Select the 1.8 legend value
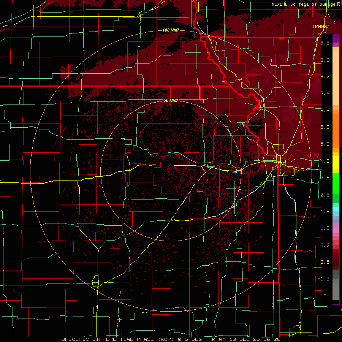This screenshot has width=342, height=342. 325,212
